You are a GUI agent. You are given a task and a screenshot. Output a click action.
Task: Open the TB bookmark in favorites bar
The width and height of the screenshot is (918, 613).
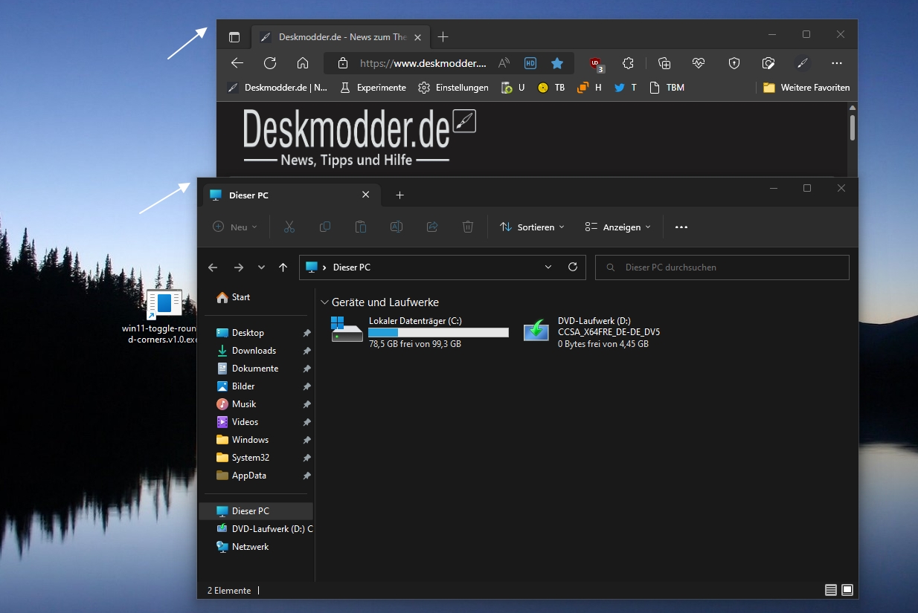551,88
